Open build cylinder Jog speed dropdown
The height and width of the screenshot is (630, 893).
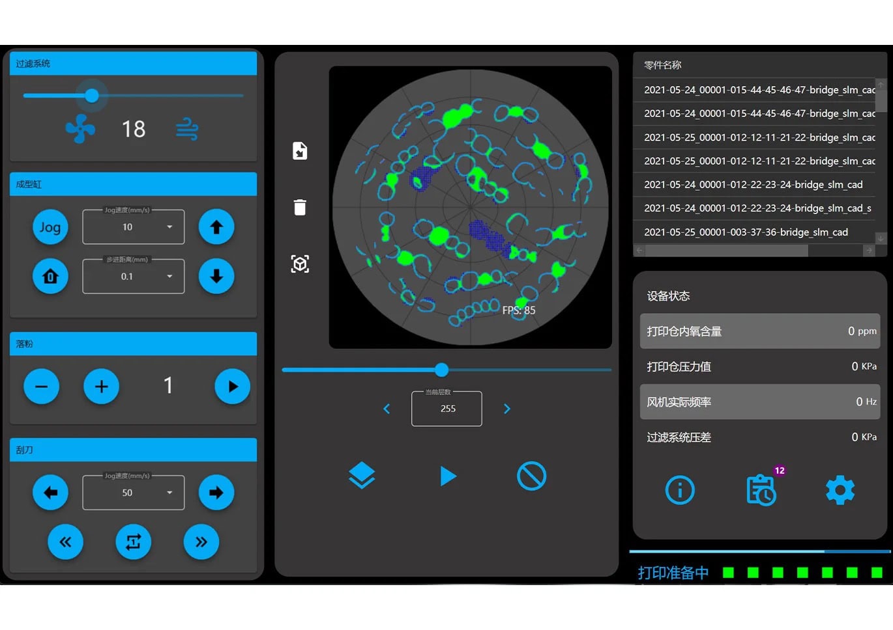tap(134, 227)
